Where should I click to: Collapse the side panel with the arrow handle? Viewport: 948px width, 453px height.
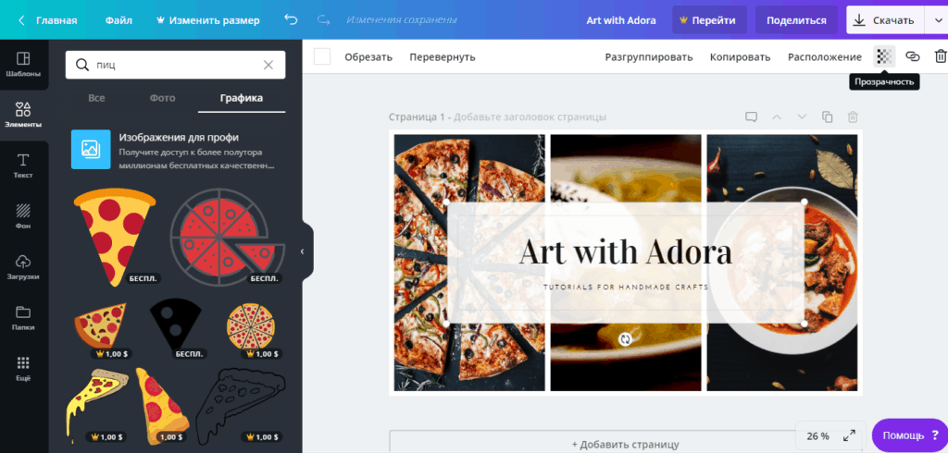[303, 251]
